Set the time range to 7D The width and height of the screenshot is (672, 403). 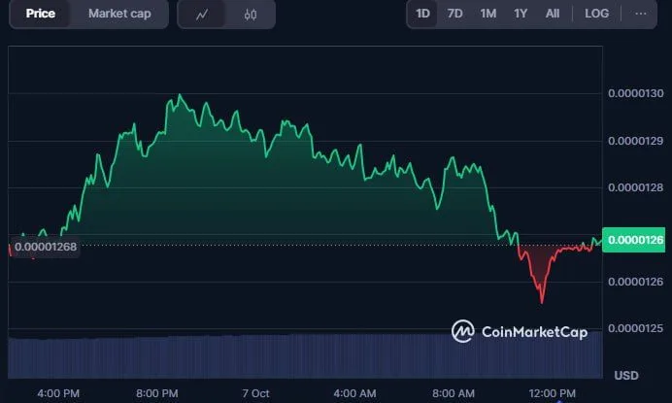click(455, 14)
